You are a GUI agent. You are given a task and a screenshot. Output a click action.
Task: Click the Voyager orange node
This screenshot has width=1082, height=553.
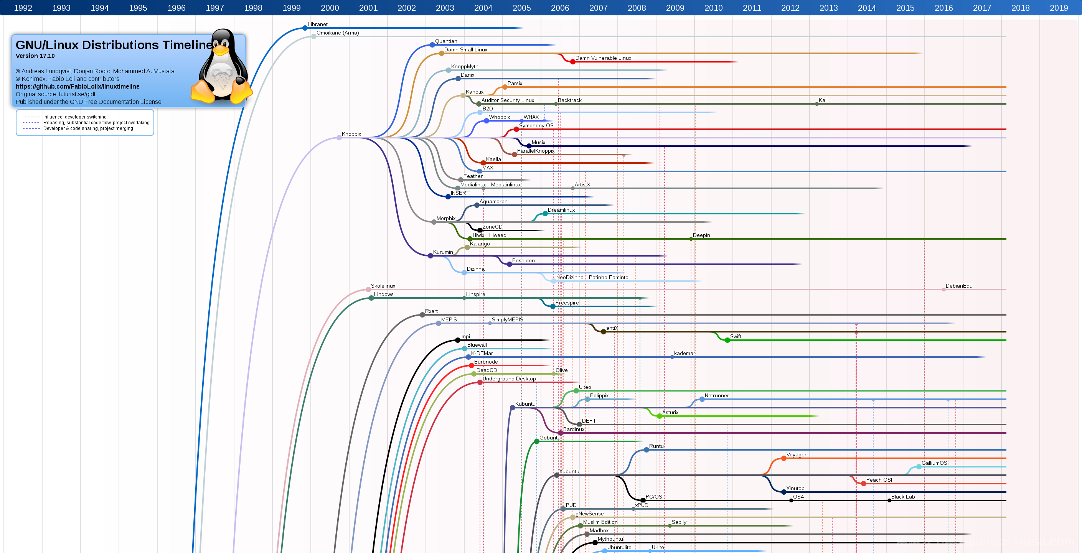[x=784, y=458]
